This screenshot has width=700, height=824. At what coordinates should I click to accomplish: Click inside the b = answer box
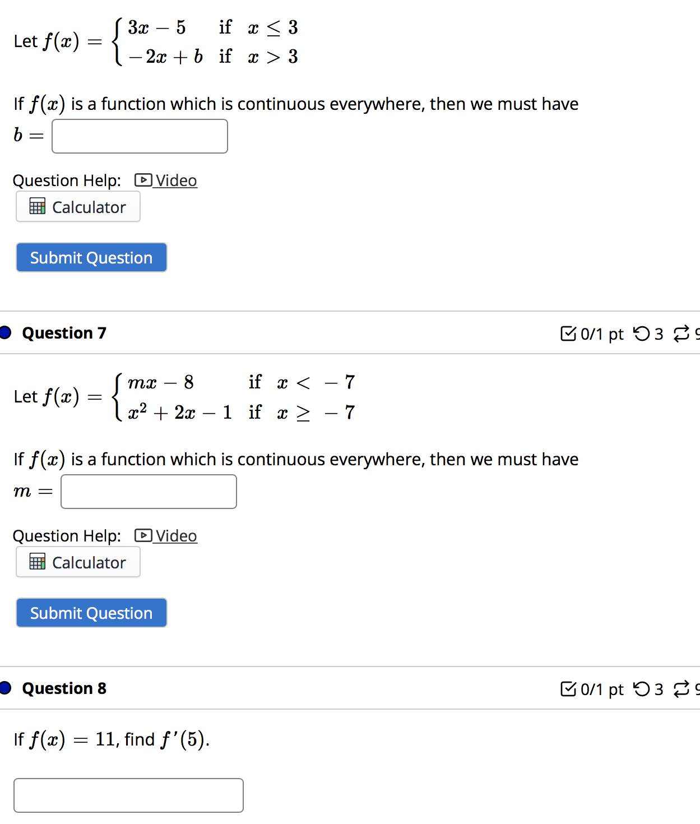(x=139, y=136)
